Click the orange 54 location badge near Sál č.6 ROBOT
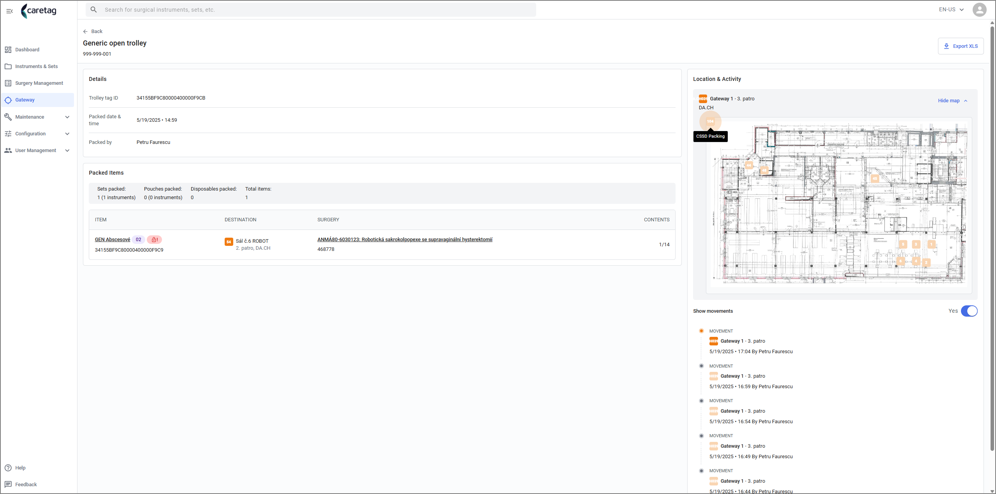This screenshot has width=996, height=494. (229, 242)
